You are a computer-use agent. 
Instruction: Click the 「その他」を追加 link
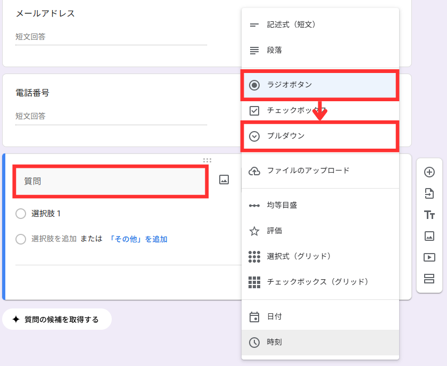click(x=138, y=239)
